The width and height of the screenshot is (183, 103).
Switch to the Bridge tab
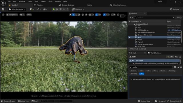[90, 5]
